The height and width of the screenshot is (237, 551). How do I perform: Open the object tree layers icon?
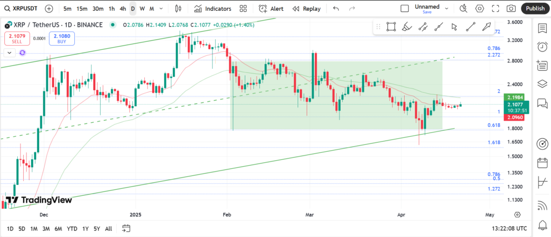click(x=542, y=84)
